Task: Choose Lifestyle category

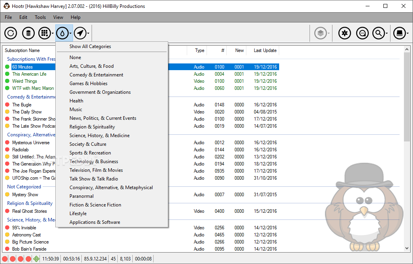Action: (112, 214)
